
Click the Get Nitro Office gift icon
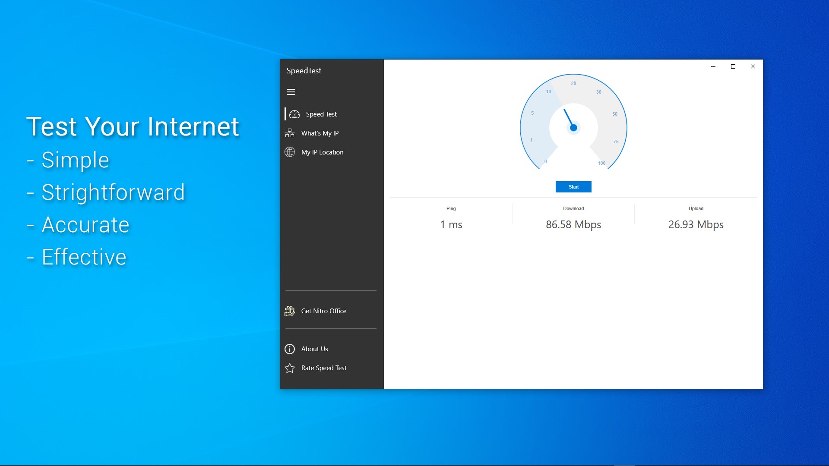pyautogui.click(x=290, y=311)
